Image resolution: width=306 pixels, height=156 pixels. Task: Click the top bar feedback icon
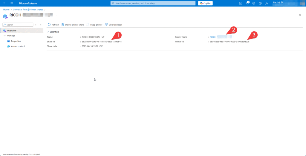tap(267, 3)
